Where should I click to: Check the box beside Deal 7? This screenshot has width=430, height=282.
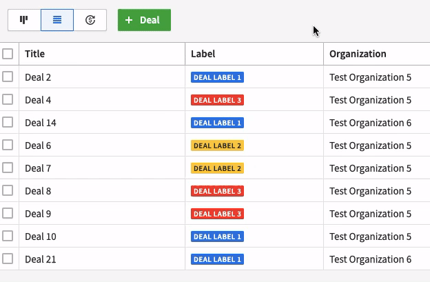click(x=8, y=168)
